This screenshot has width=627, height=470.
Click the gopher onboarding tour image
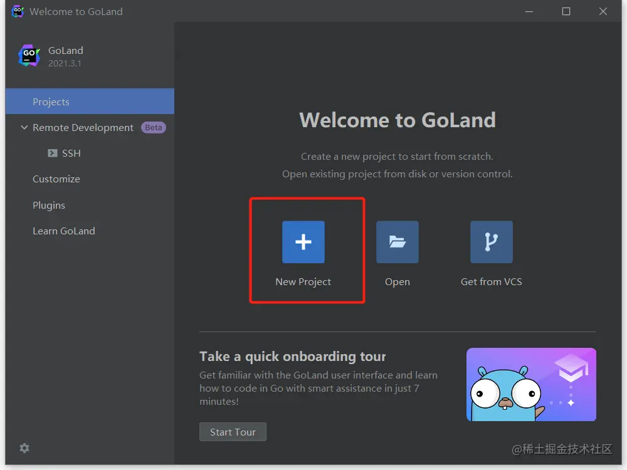pos(531,385)
